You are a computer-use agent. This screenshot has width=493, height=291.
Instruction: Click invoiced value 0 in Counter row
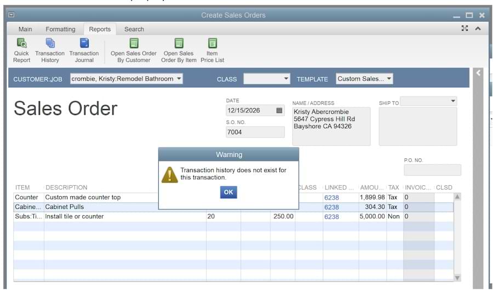click(x=406, y=198)
